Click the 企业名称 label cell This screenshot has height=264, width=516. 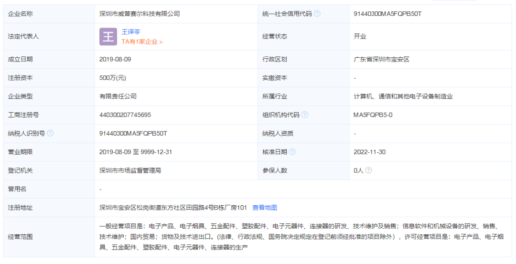49,14
